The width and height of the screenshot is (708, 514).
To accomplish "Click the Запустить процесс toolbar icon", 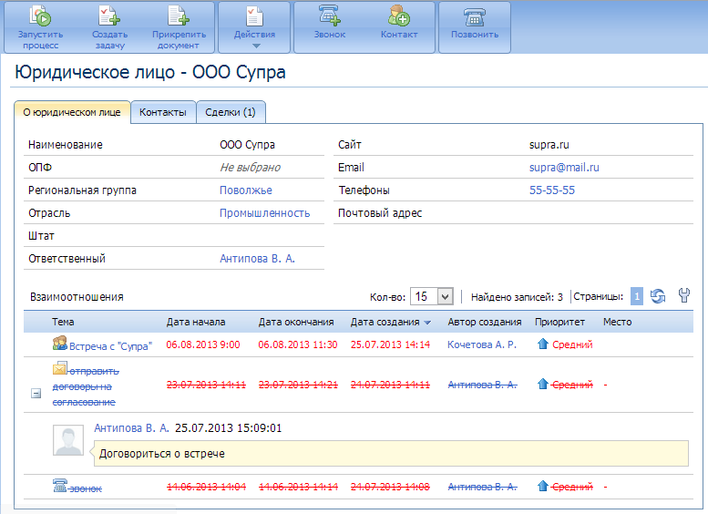I will pos(40,15).
